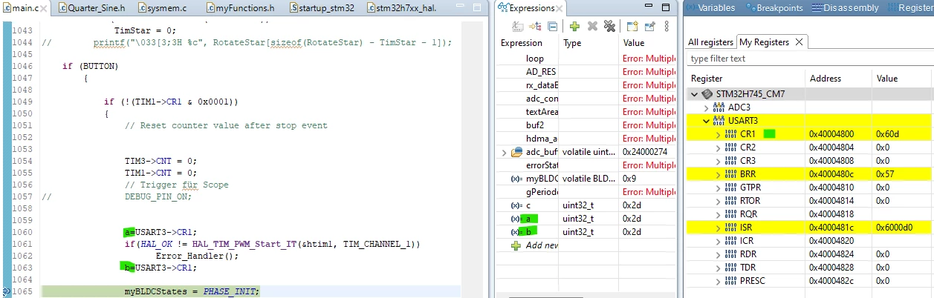Click the USART3 peripheral icon
Image resolution: width=934 pixels, height=298 pixels.
pyautogui.click(x=719, y=120)
